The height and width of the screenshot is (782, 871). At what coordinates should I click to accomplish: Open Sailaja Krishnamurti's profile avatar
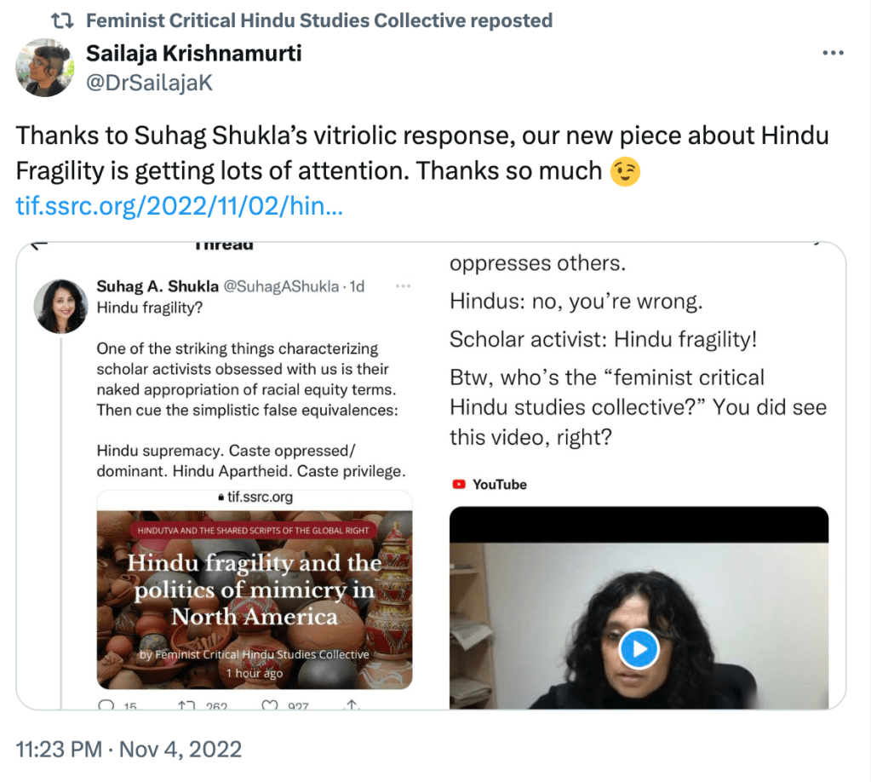click(x=44, y=67)
